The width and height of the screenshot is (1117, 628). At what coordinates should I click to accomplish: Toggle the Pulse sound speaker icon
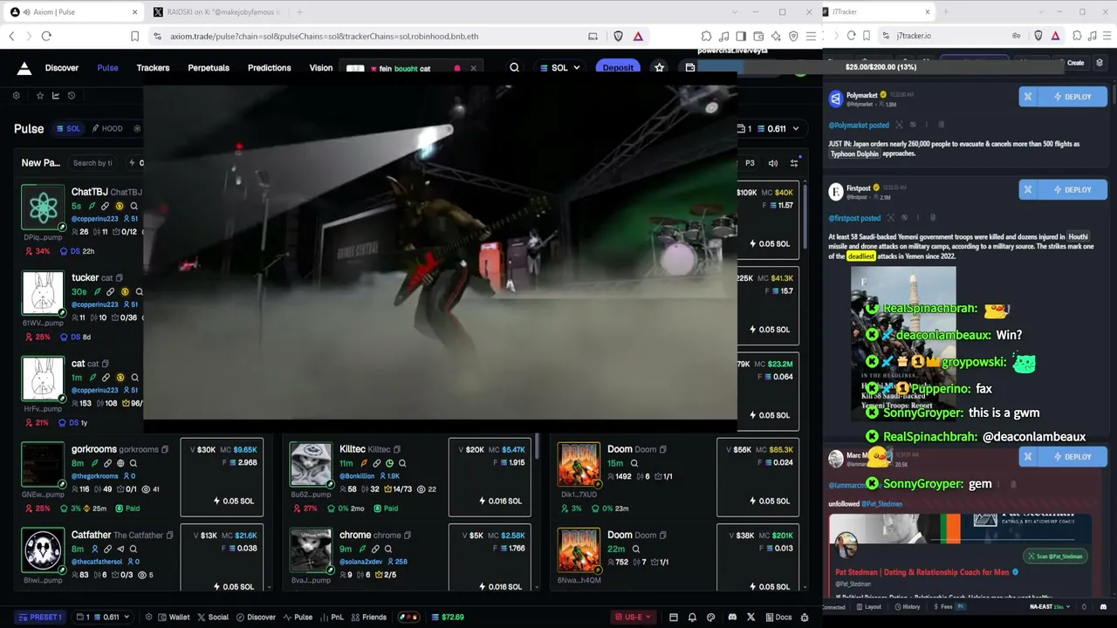tap(773, 163)
